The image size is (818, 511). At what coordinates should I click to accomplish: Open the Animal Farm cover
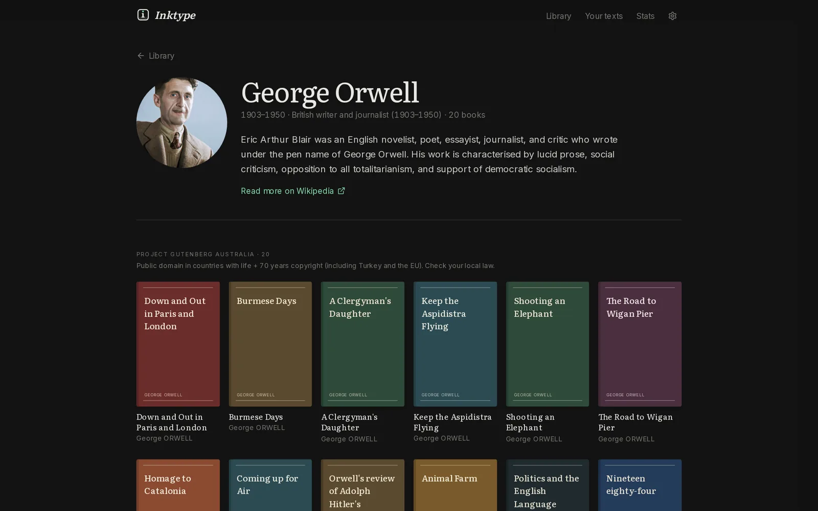tap(455, 485)
